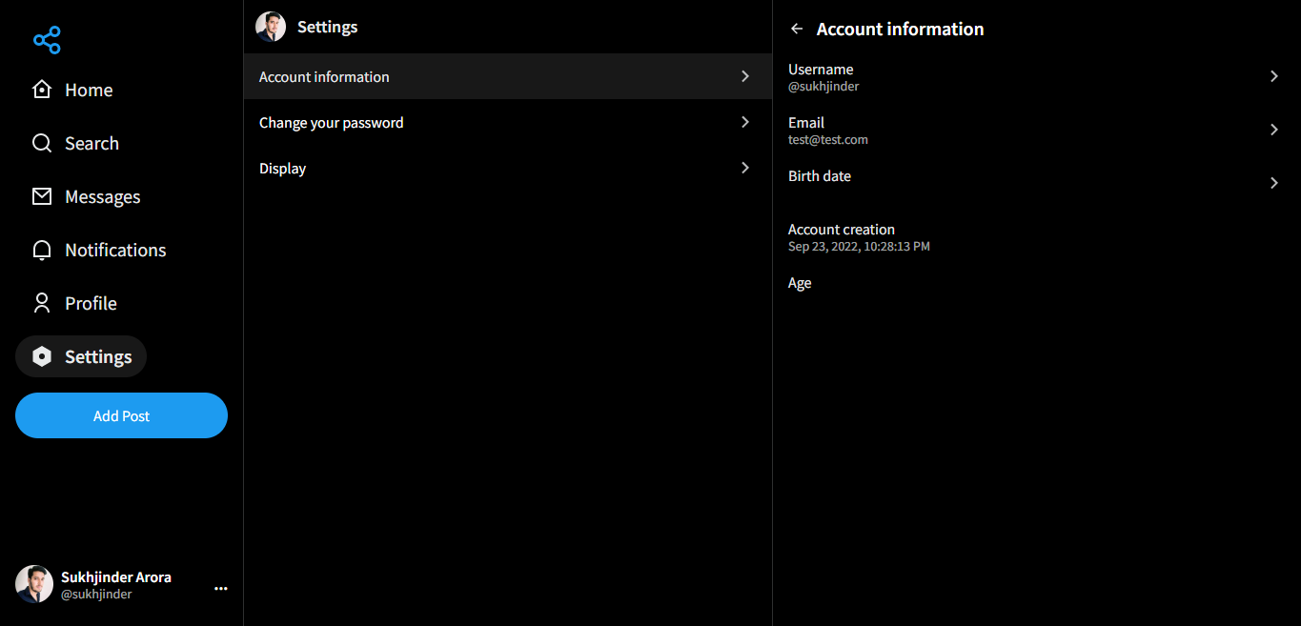Image resolution: width=1301 pixels, height=626 pixels.
Task: Click the Notifications bell icon
Action: click(x=42, y=250)
